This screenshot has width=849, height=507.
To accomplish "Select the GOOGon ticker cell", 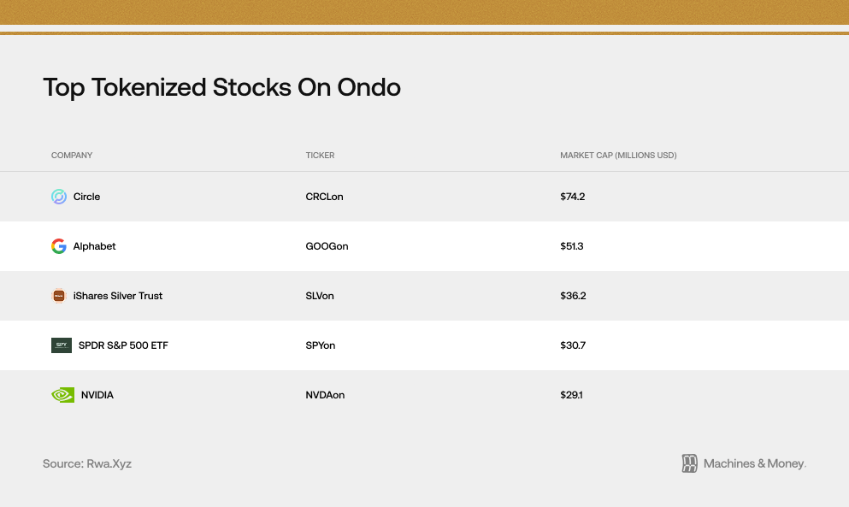I will click(327, 246).
